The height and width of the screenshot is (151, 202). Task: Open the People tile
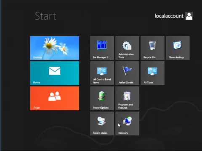[x=55, y=98]
